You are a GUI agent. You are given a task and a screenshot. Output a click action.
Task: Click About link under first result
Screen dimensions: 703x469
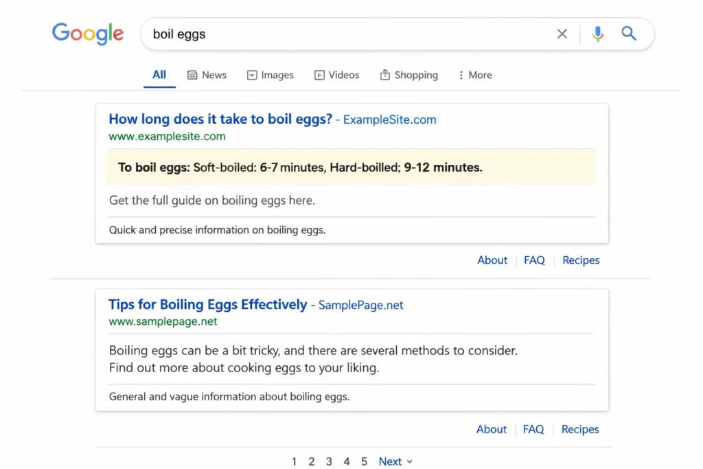pyautogui.click(x=492, y=260)
